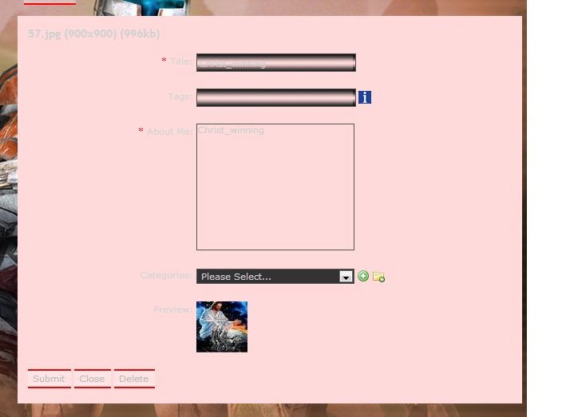
Task: Click the Tags label
Action: (x=180, y=96)
